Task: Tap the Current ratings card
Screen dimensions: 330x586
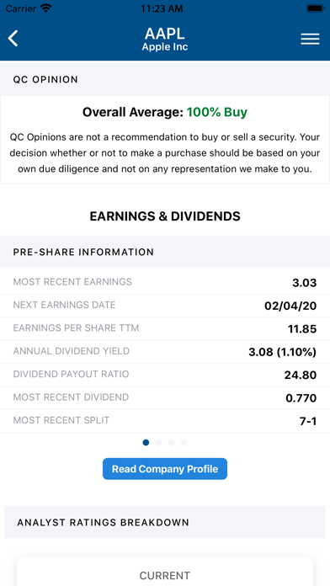Action: pyautogui.click(x=165, y=572)
